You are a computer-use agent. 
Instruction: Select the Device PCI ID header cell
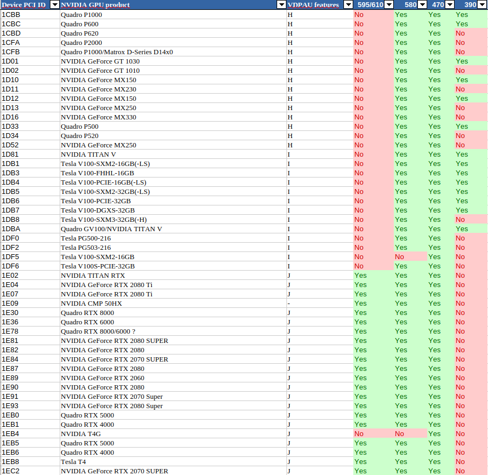[30, 5]
